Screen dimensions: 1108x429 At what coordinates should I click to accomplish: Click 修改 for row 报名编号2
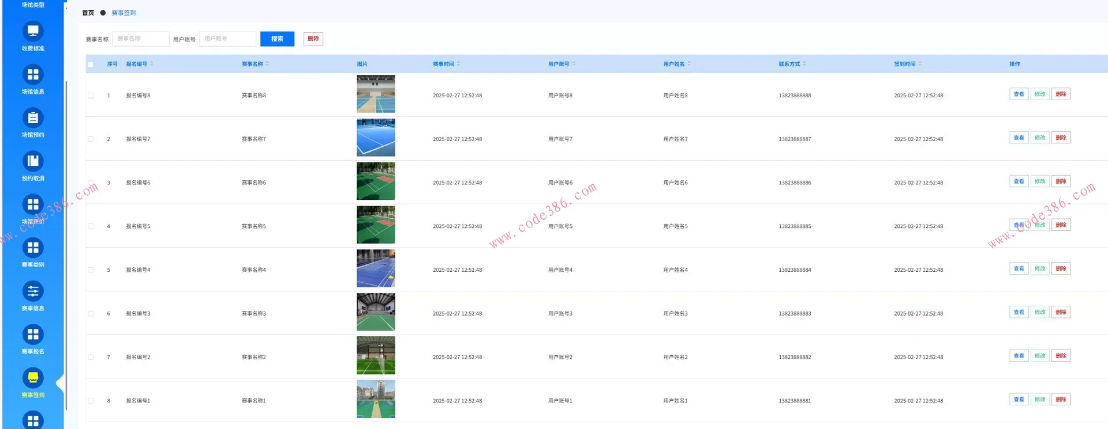(x=1040, y=356)
